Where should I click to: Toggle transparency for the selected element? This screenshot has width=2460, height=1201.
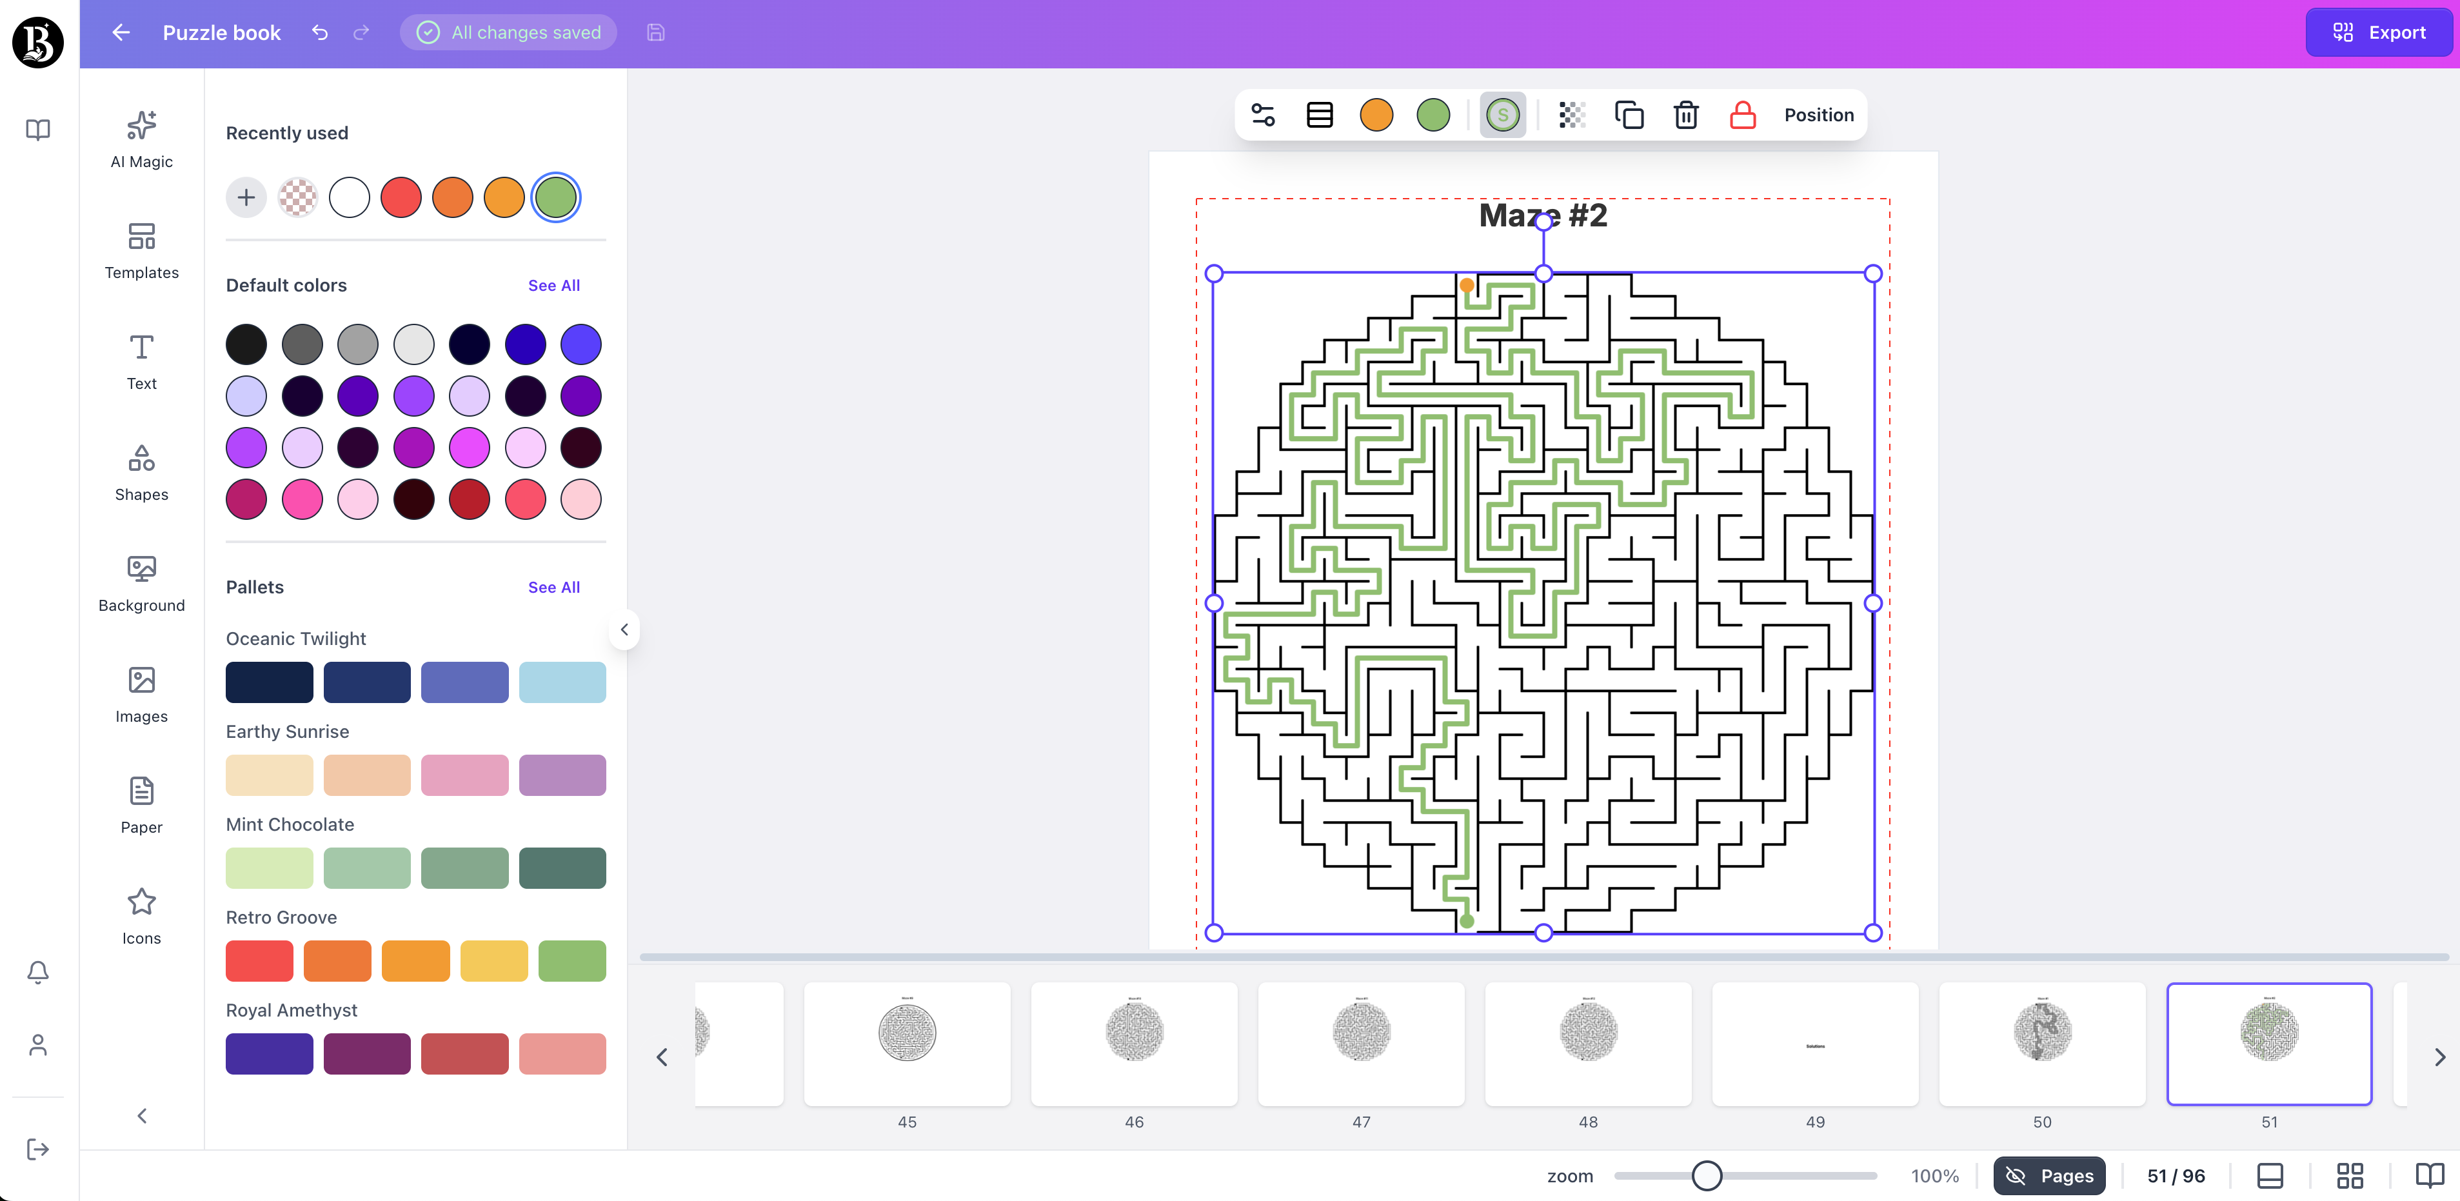pyautogui.click(x=1571, y=115)
